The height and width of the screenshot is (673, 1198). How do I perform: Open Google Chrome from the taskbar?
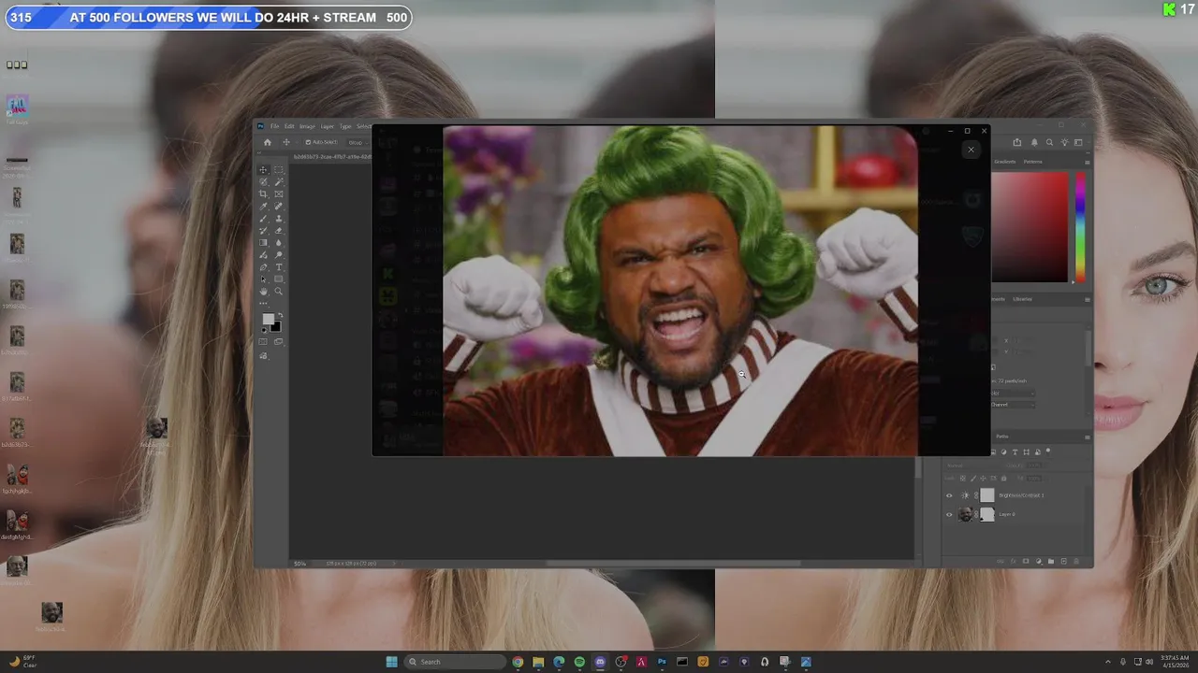(518, 662)
